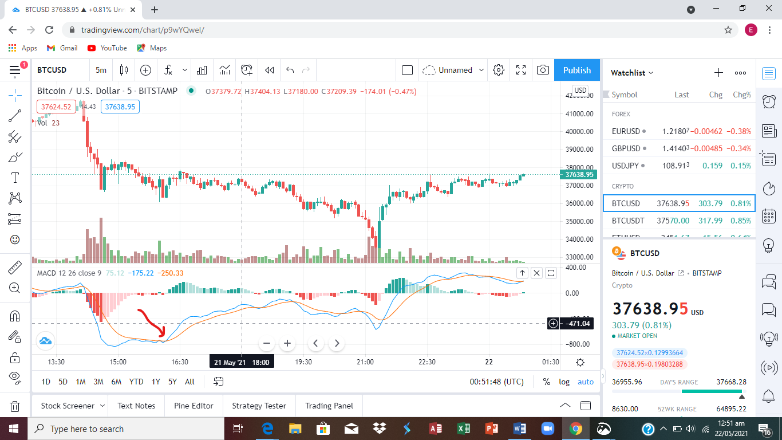Open the TradingView main hamburger menu
The image size is (782, 440).
(x=15, y=70)
